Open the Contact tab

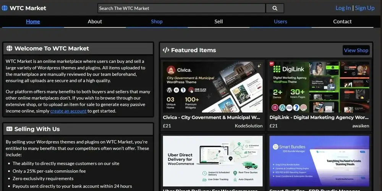342,21
